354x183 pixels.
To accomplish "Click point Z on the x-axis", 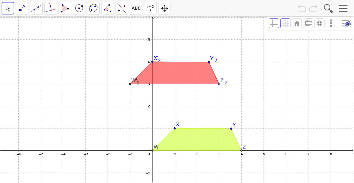I will point(241,151).
